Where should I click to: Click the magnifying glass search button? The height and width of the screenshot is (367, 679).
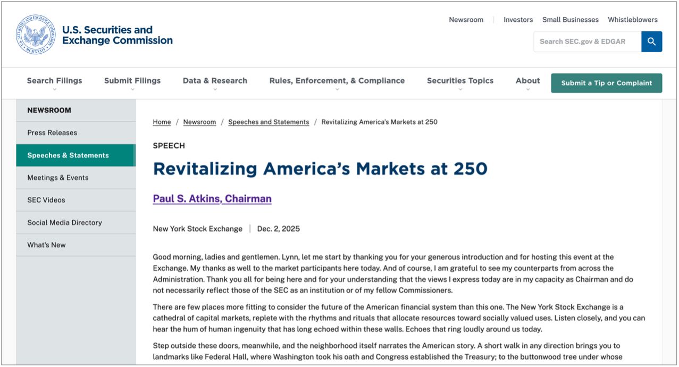pyautogui.click(x=651, y=41)
